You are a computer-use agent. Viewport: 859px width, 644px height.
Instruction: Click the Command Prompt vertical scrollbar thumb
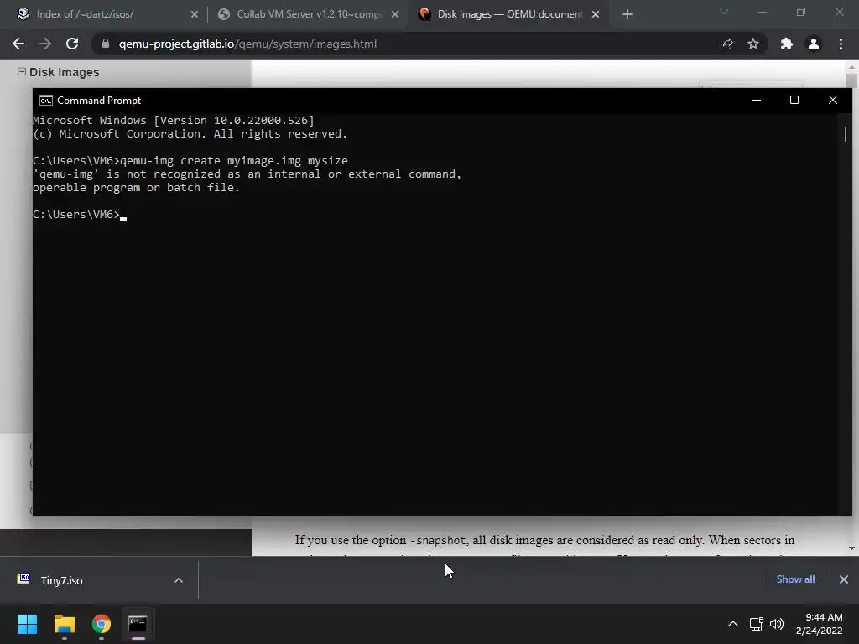click(x=846, y=134)
